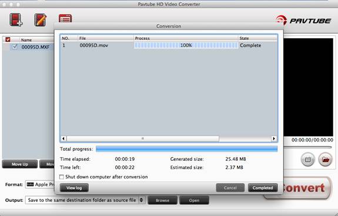Viewport: 338px width, 216px height.
Task: Click the preview playback seek slider
Action: pyautogui.click(x=308, y=147)
